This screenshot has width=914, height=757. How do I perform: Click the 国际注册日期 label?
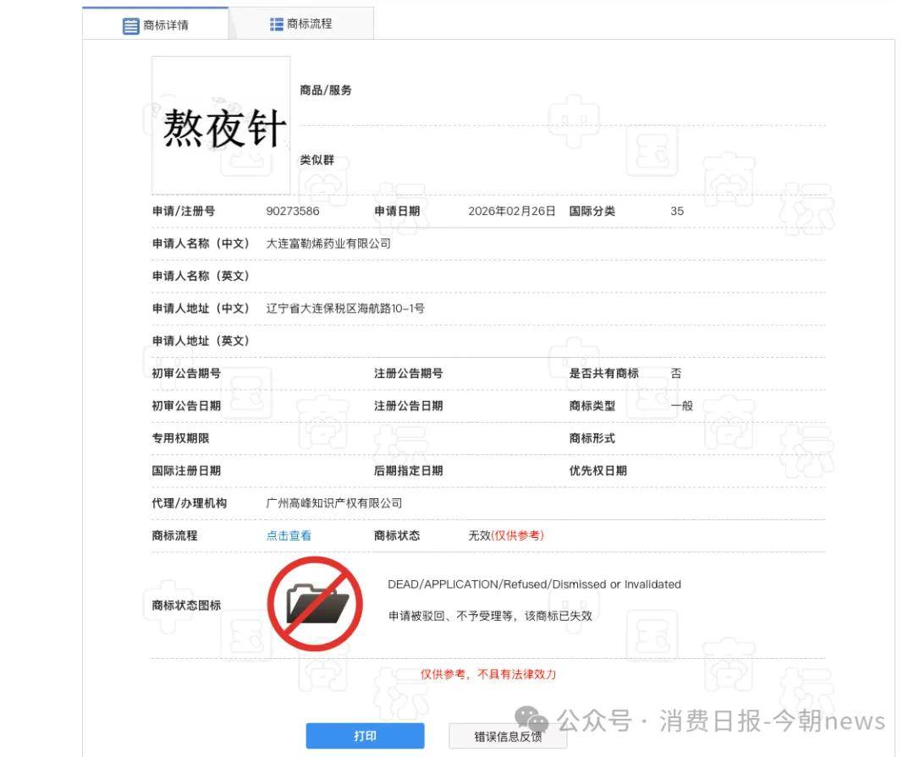tap(186, 470)
